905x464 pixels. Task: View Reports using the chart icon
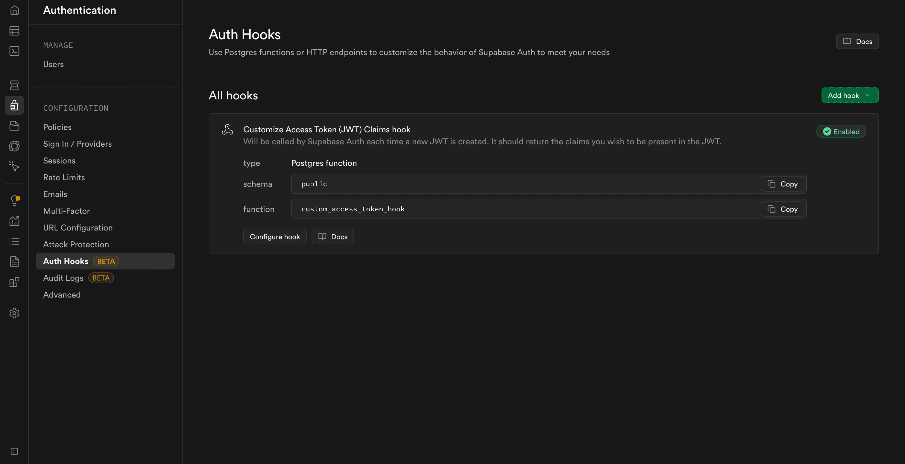tap(14, 221)
